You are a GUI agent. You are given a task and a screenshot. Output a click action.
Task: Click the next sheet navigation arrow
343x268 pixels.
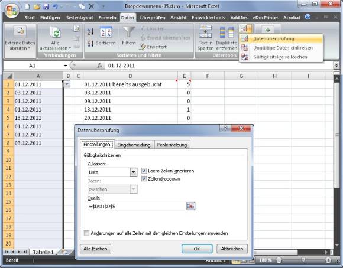coord(19,252)
